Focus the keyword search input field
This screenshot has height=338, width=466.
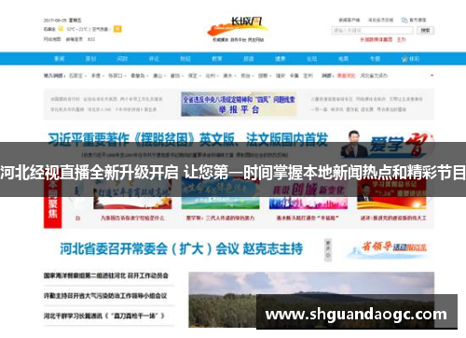point(372,31)
